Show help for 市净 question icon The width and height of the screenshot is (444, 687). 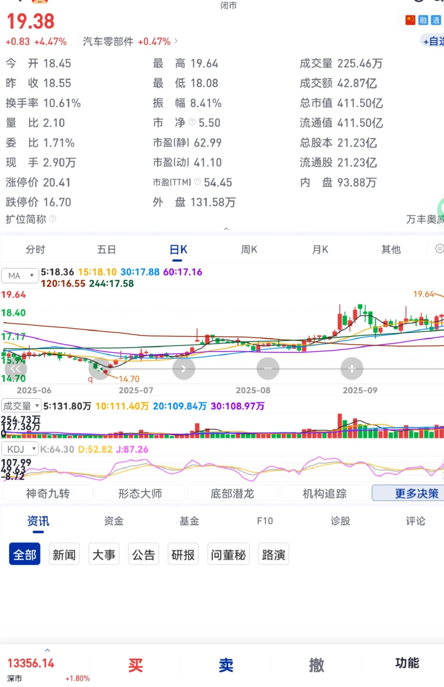point(192,122)
